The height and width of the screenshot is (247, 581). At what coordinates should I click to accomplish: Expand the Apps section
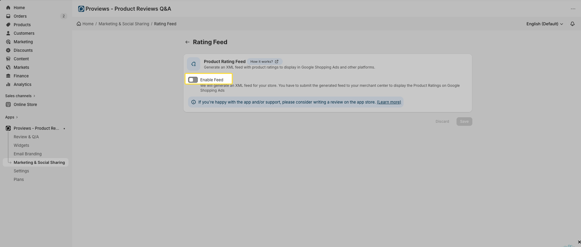[x=12, y=117]
